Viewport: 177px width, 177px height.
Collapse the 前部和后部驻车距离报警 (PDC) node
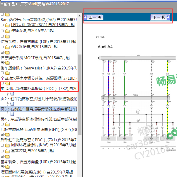(2, 83)
